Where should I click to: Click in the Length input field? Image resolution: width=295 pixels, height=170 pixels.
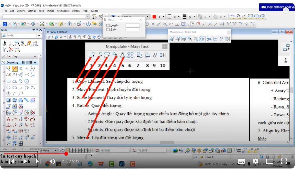[132, 26]
